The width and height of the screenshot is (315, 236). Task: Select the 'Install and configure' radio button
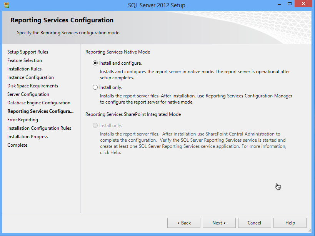coord(95,63)
